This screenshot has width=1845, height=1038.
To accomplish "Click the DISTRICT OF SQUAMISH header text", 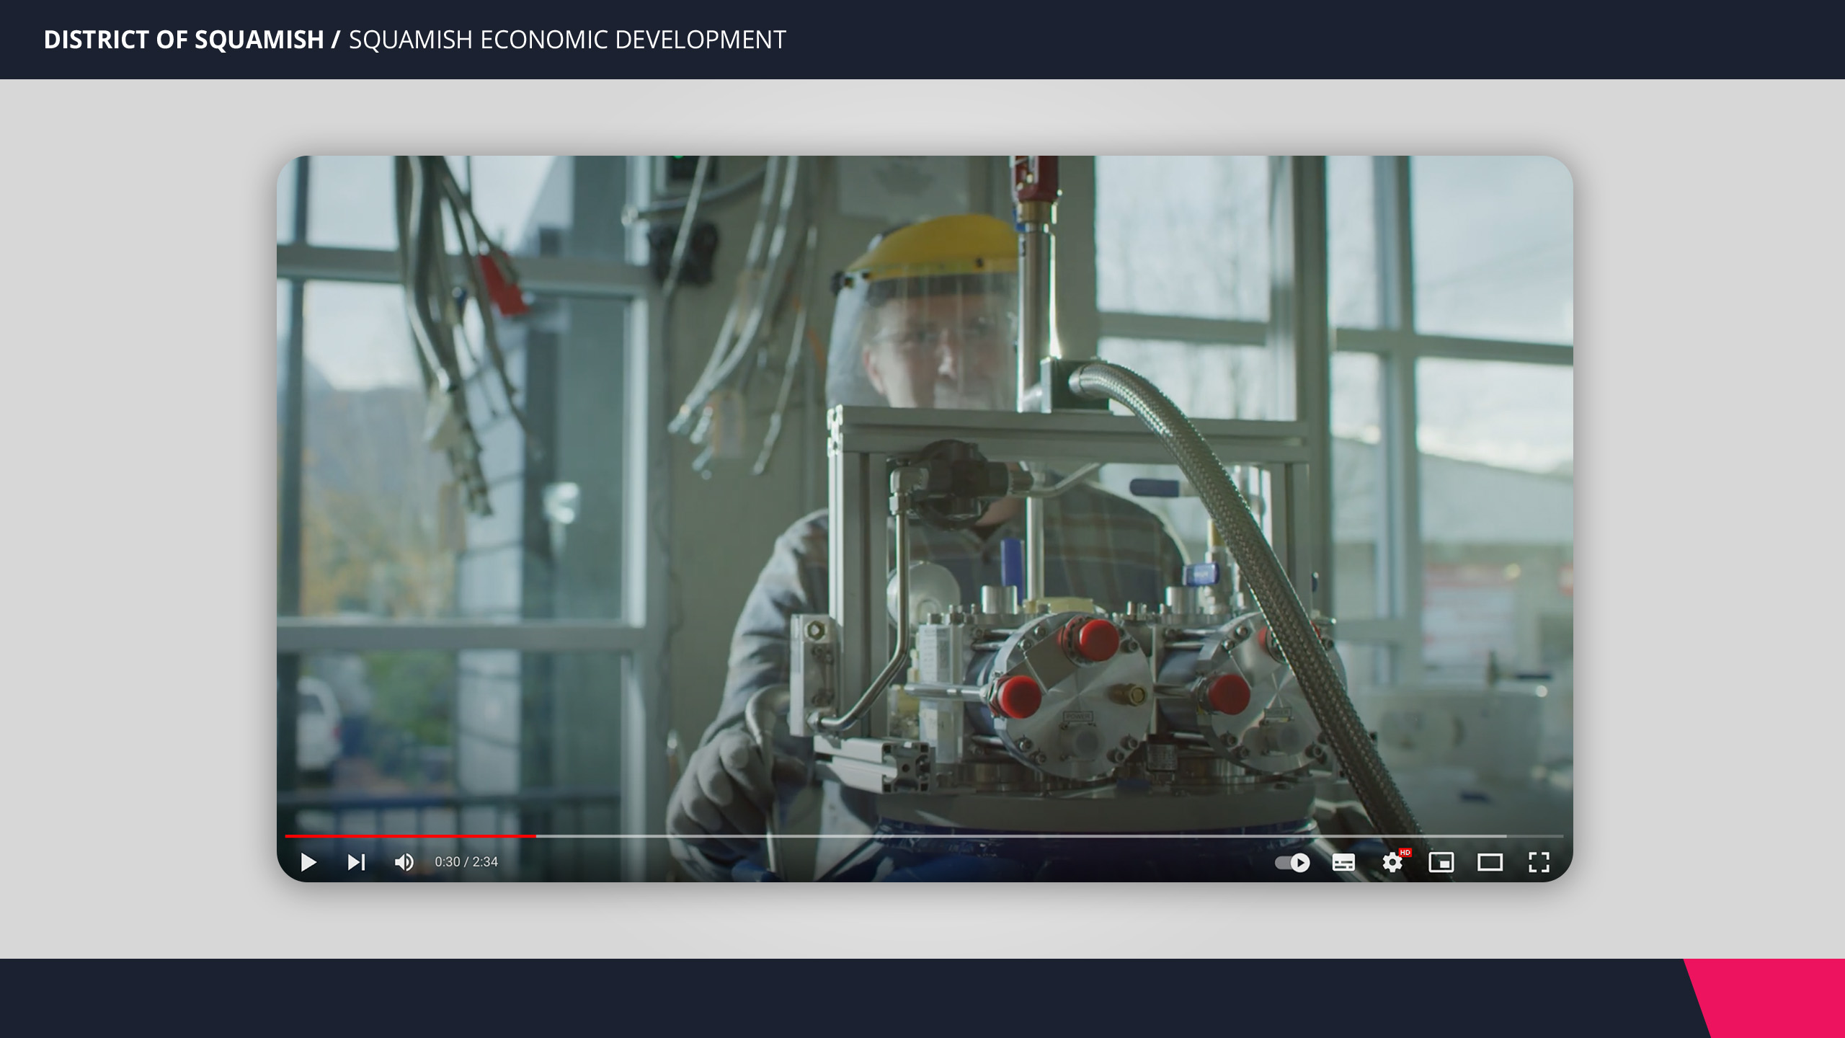I will tap(184, 40).
